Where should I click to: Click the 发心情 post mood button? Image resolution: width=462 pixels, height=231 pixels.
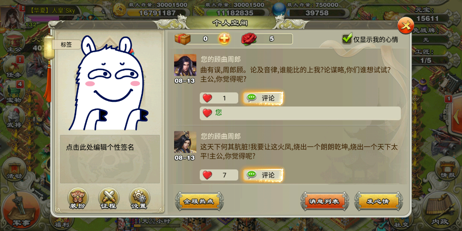point(378,201)
